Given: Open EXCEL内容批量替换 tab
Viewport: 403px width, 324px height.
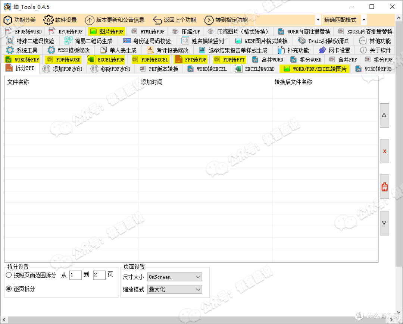Looking at the screenshot, I should (x=365, y=32).
